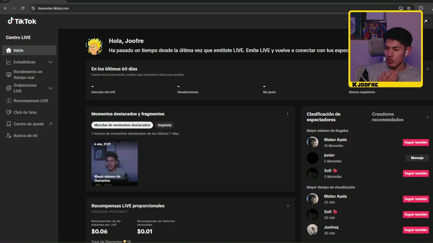Screen dimensions: 433x243
Task: Switch to Creadores recomendados tab
Action: point(388,117)
